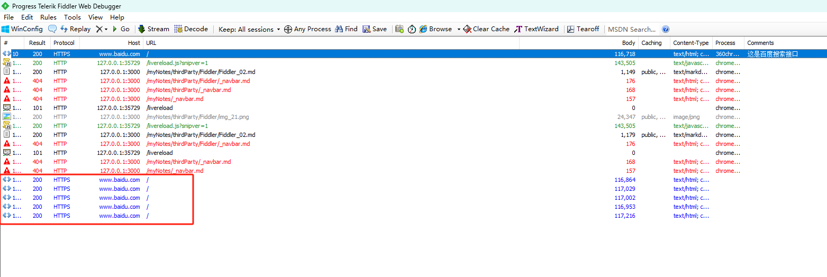Image resolution: width=827 pixels, height=277 pixels.
Task: Click the Comments column header
Action: tap(785, 43)
